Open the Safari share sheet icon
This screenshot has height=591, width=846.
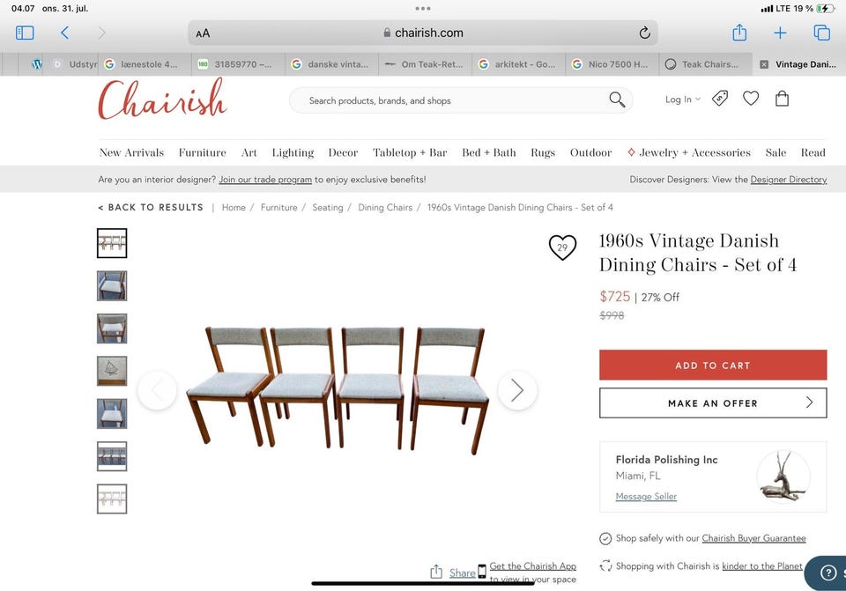(x=739, y=33)
